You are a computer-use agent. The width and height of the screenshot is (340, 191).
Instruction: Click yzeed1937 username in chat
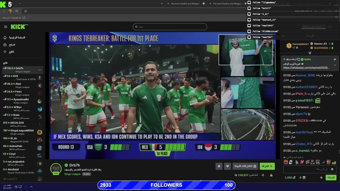click(304, 101)
